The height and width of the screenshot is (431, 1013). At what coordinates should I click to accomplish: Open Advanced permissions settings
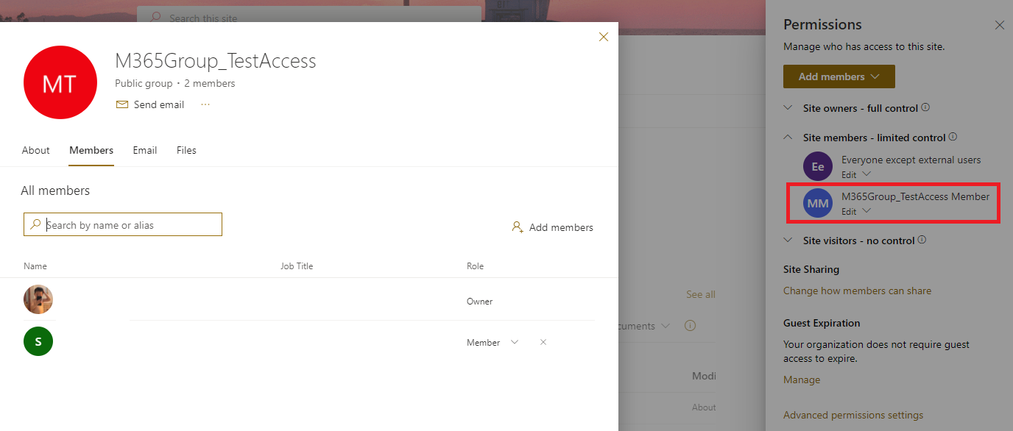[x=853, y=415]
